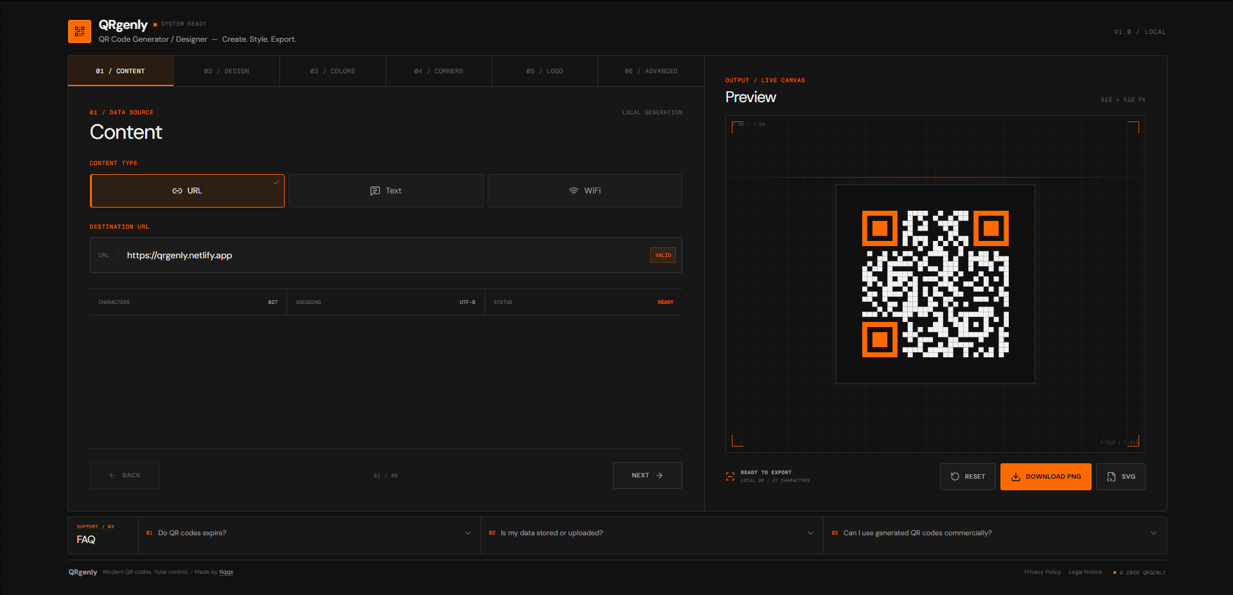
Task: Click the UTF-8 encoding value
Action: click(467, 302)
